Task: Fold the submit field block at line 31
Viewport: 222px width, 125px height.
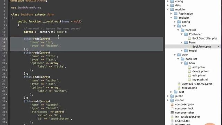Action: [x=6, y=101]
